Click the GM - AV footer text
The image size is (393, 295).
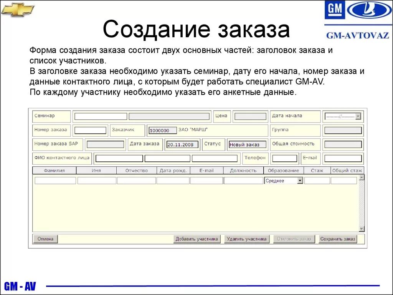point(20,286)
